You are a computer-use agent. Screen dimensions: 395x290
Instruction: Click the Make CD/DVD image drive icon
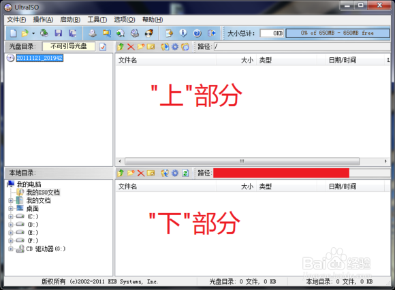(93, 33)
